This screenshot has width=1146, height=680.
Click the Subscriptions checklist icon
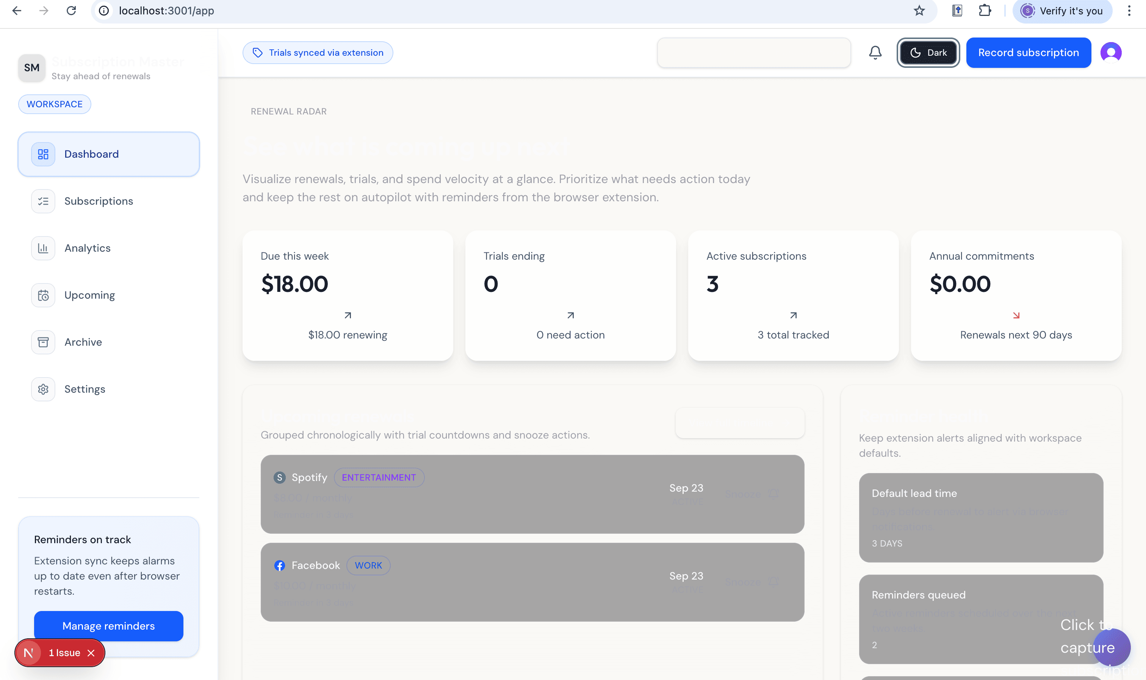[42, 201]
